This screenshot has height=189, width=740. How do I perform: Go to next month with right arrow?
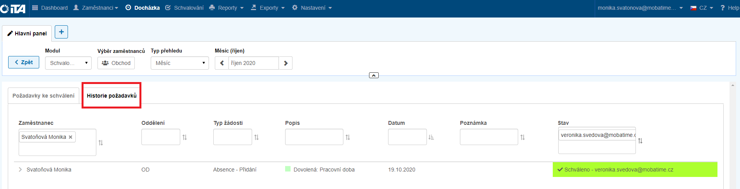click(x=286, y=63)
